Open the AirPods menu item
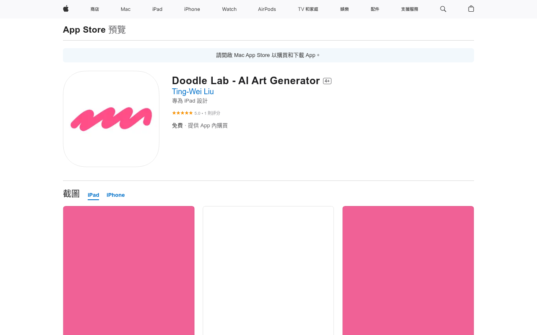The image size is (537, 335). 267,9
